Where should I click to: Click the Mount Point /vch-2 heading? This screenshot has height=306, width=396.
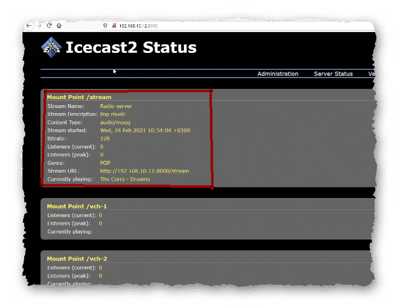(76, 259)
